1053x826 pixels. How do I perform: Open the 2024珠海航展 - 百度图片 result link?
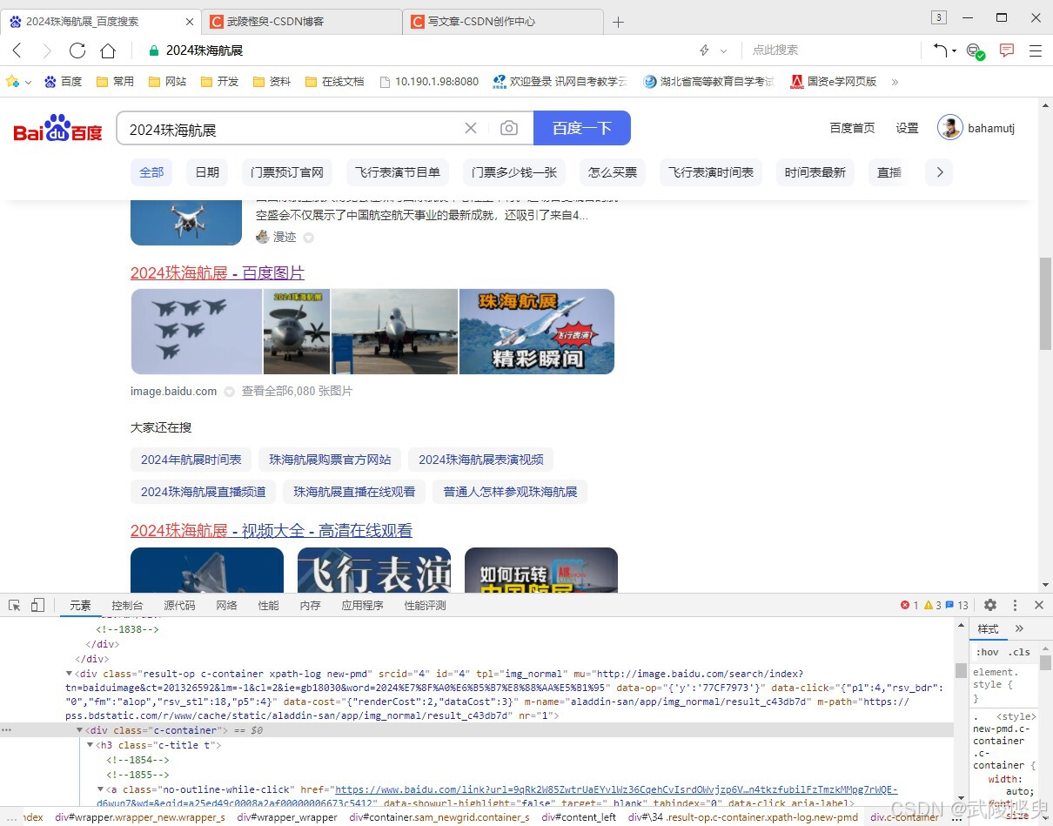[x=218, y=273]
